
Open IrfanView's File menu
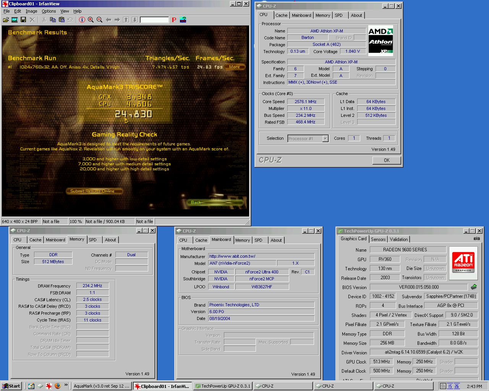[6, 11]
